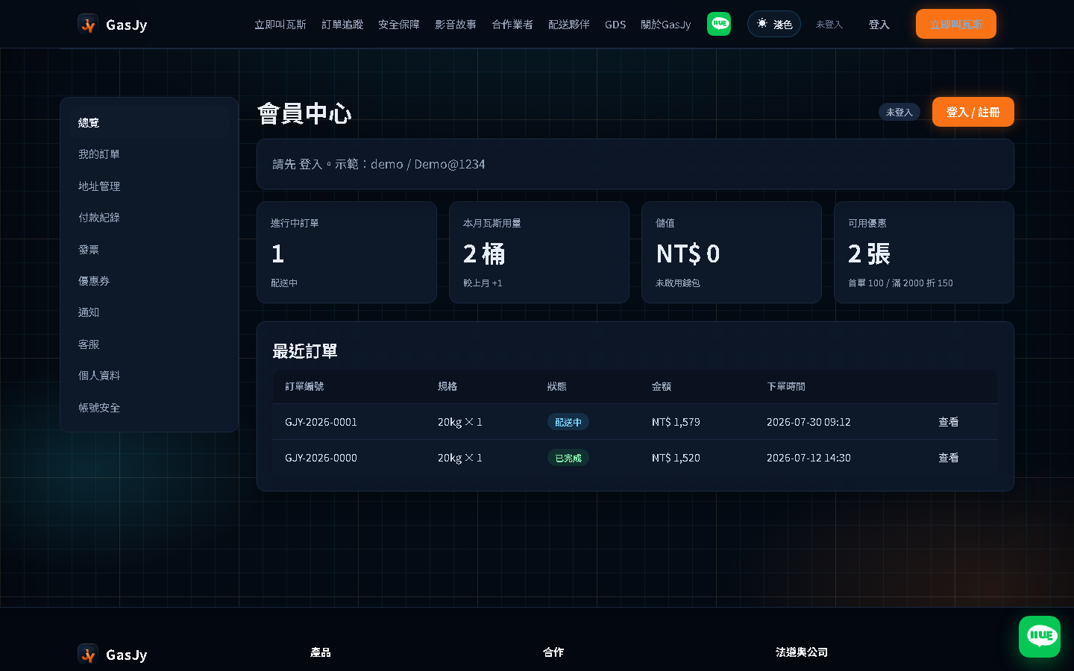Viewport: 1074px width, 671px height.
Task: Click the 下單時間 column header
Action: tap(786, 386)
